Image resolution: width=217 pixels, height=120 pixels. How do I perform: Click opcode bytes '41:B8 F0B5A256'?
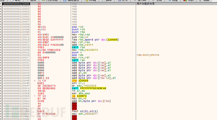pos(49,50)
